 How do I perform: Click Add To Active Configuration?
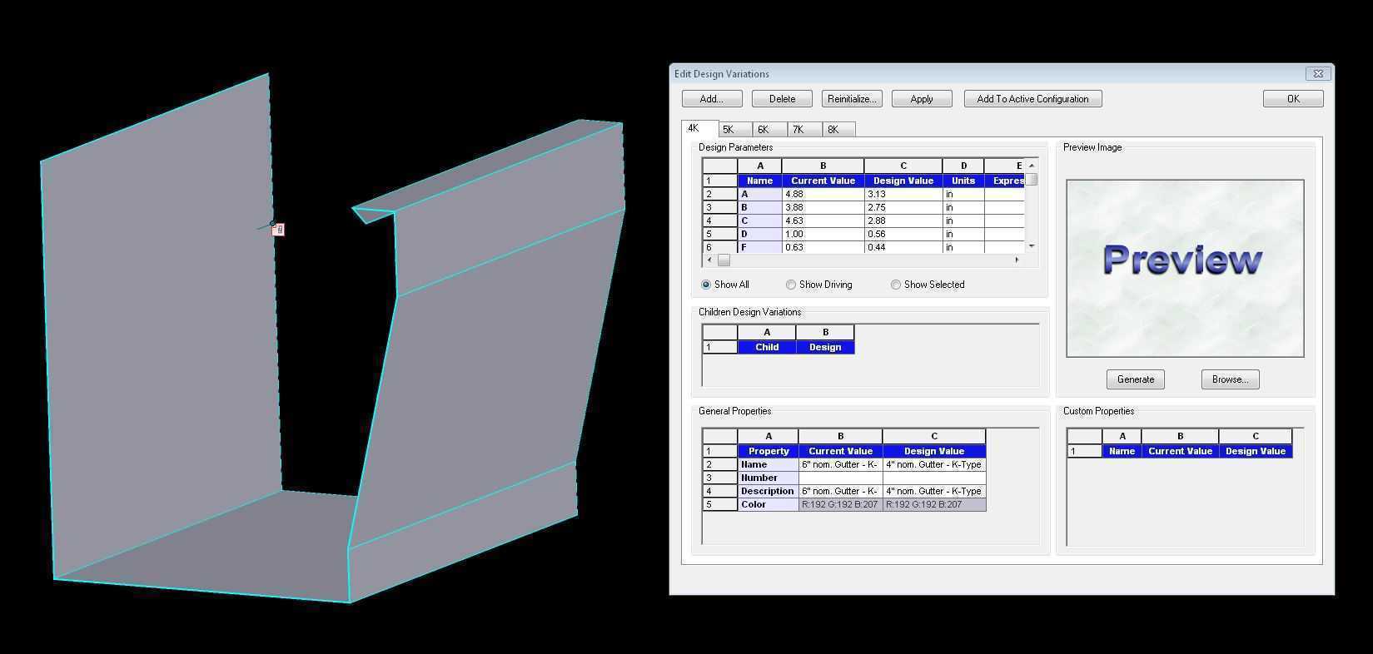click(x=1032, y=99)
